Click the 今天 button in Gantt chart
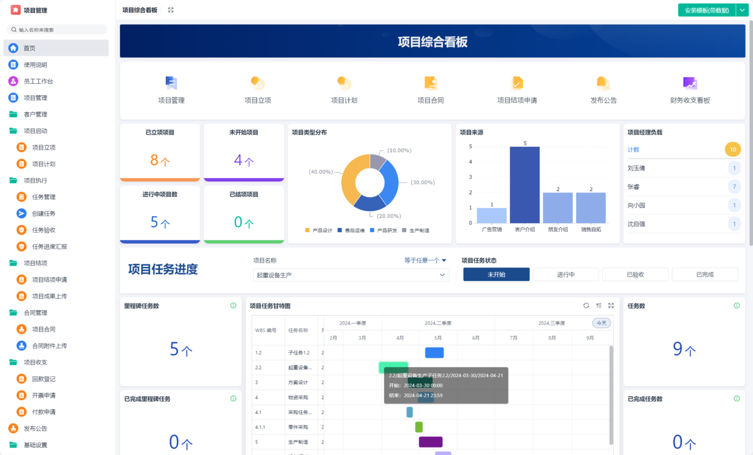This screenshot has width=753, height=455. [601, 323]
